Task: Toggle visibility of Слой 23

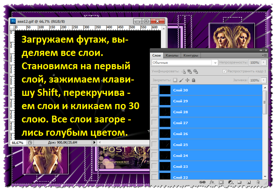Action: (x=154, y=166)
